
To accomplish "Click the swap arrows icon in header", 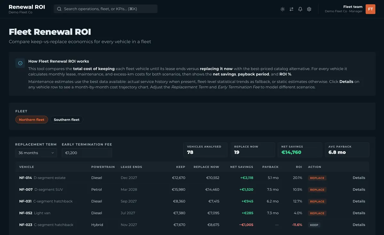I will click(292, 9).
